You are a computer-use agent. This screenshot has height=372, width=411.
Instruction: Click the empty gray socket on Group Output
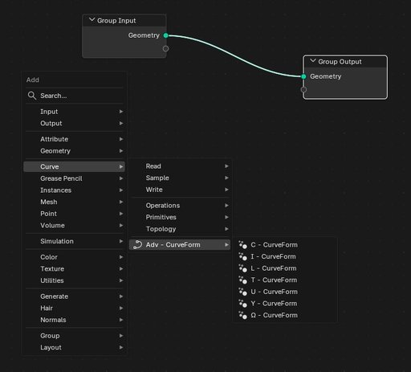coord(303,89)
